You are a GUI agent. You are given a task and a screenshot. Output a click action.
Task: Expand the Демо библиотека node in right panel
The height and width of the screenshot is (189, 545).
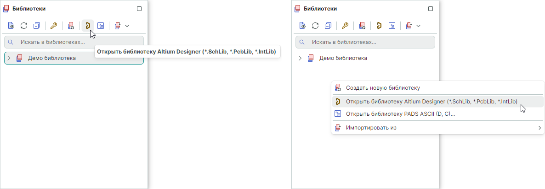point(300,58)
